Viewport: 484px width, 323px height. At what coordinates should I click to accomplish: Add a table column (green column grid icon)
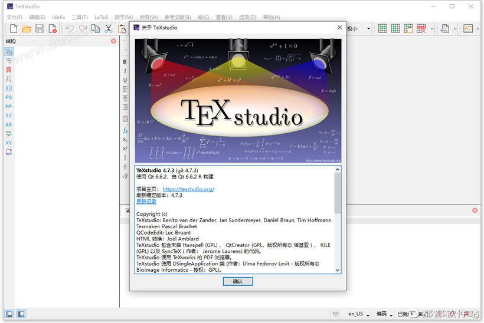click(395, 29)
